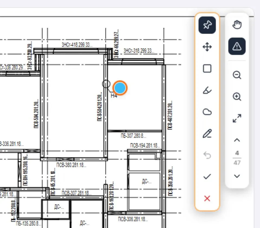The width and height of the screenshot is (260, 228).
Task: Toggle the warning triangle button
Action: tap(237, 46)
